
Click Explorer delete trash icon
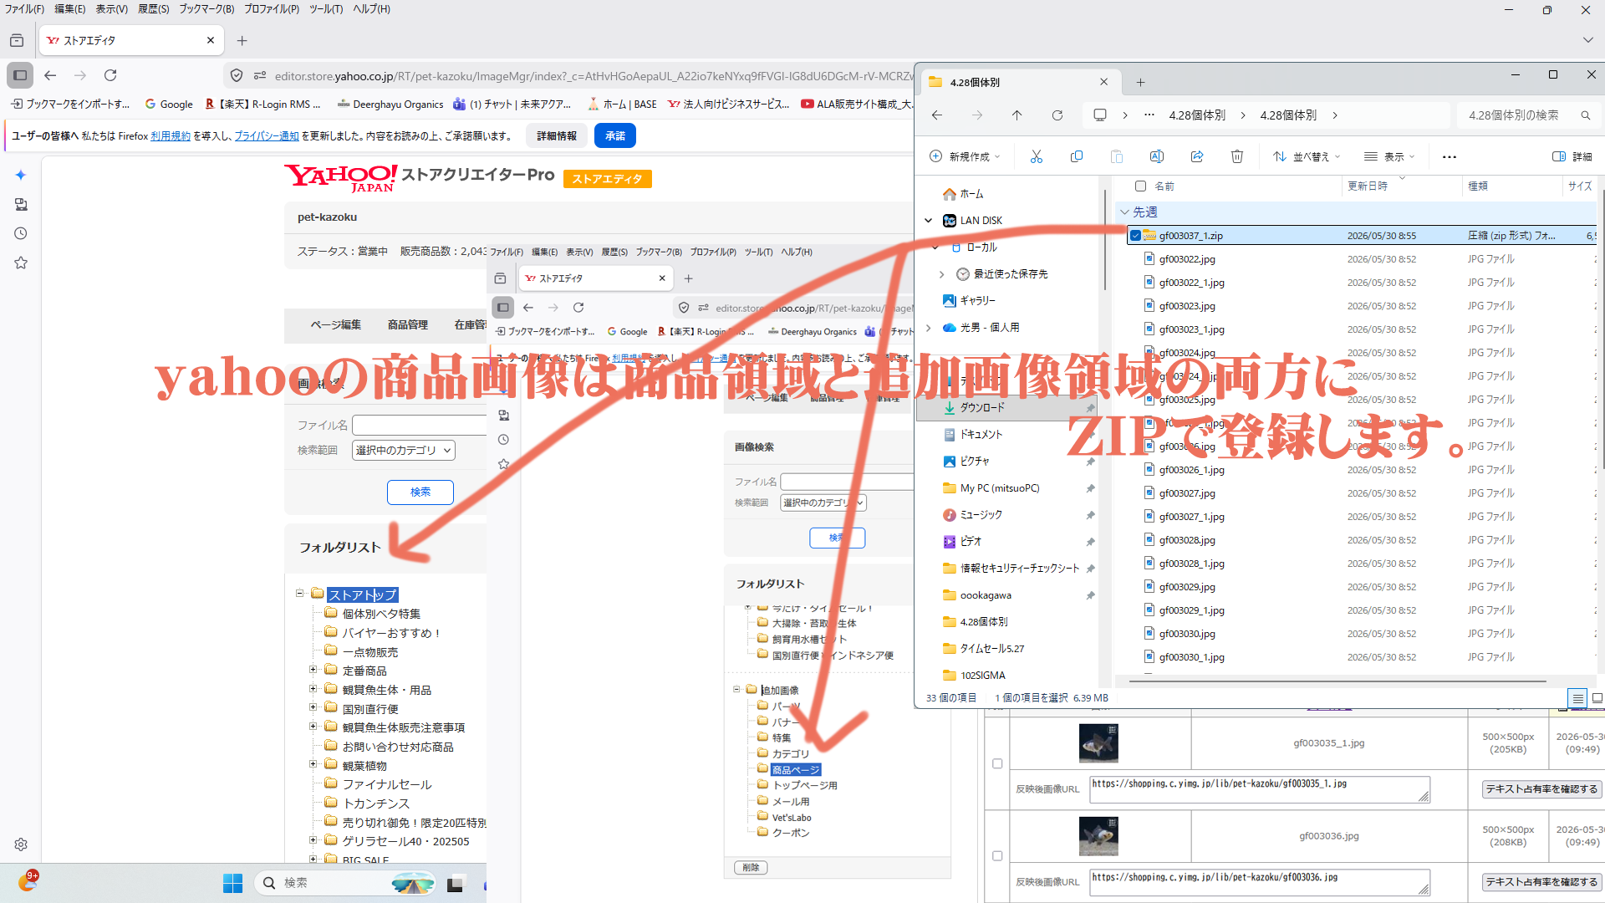(1237, 156)
